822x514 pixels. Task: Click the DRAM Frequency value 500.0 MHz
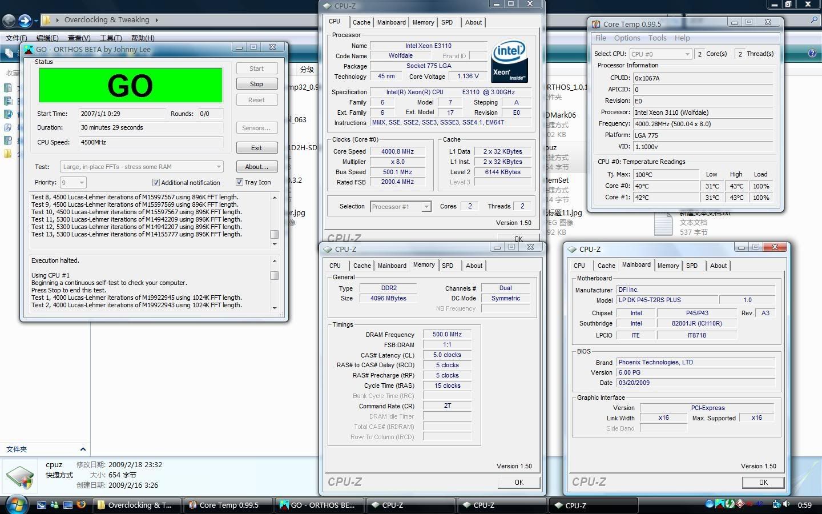[447, 335]
